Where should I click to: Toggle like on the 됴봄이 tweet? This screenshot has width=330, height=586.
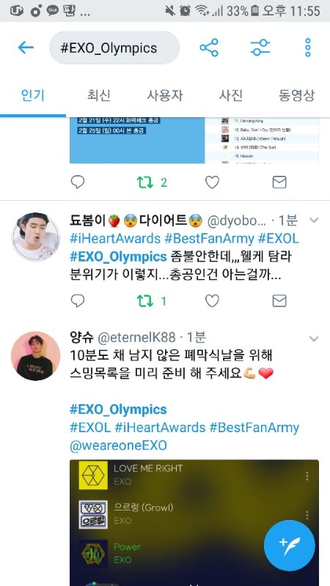tap(212, 301)
